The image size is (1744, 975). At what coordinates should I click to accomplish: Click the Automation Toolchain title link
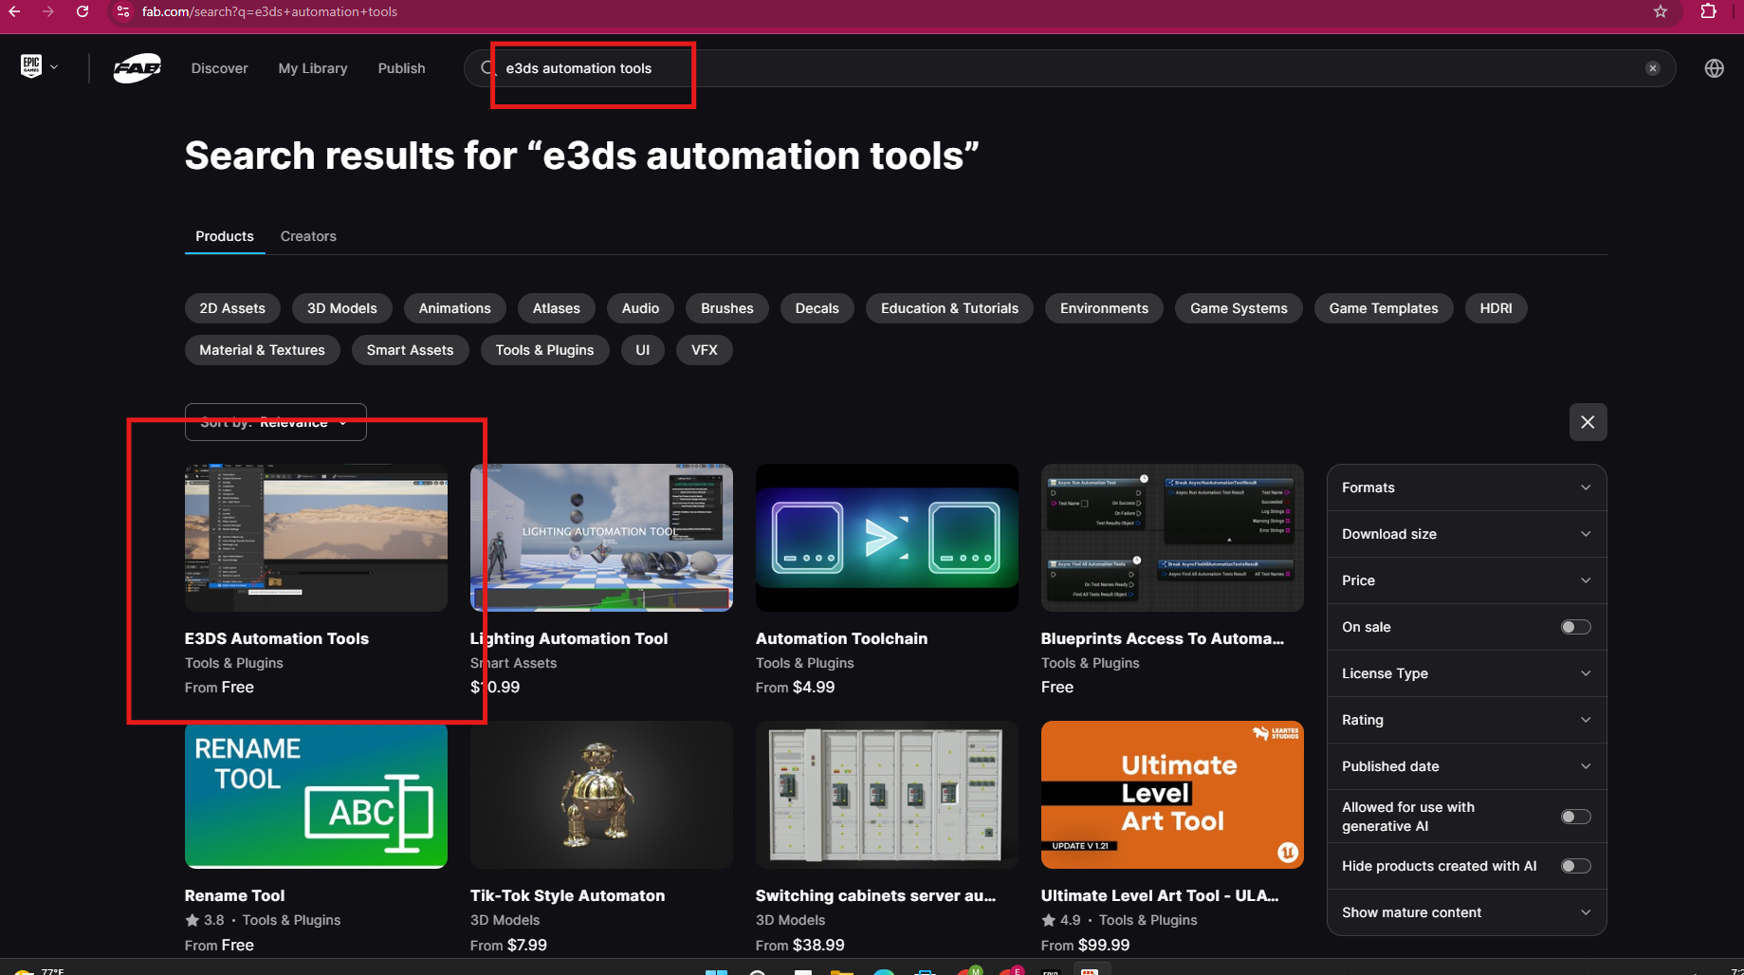pyautogui.click(x=841, y=638)
